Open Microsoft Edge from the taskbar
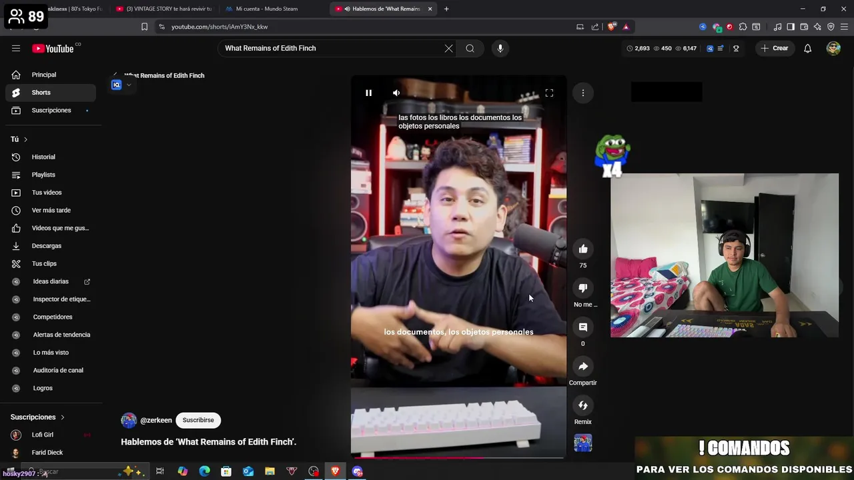This screenshot has height=480, width=854. pos(204,471)
